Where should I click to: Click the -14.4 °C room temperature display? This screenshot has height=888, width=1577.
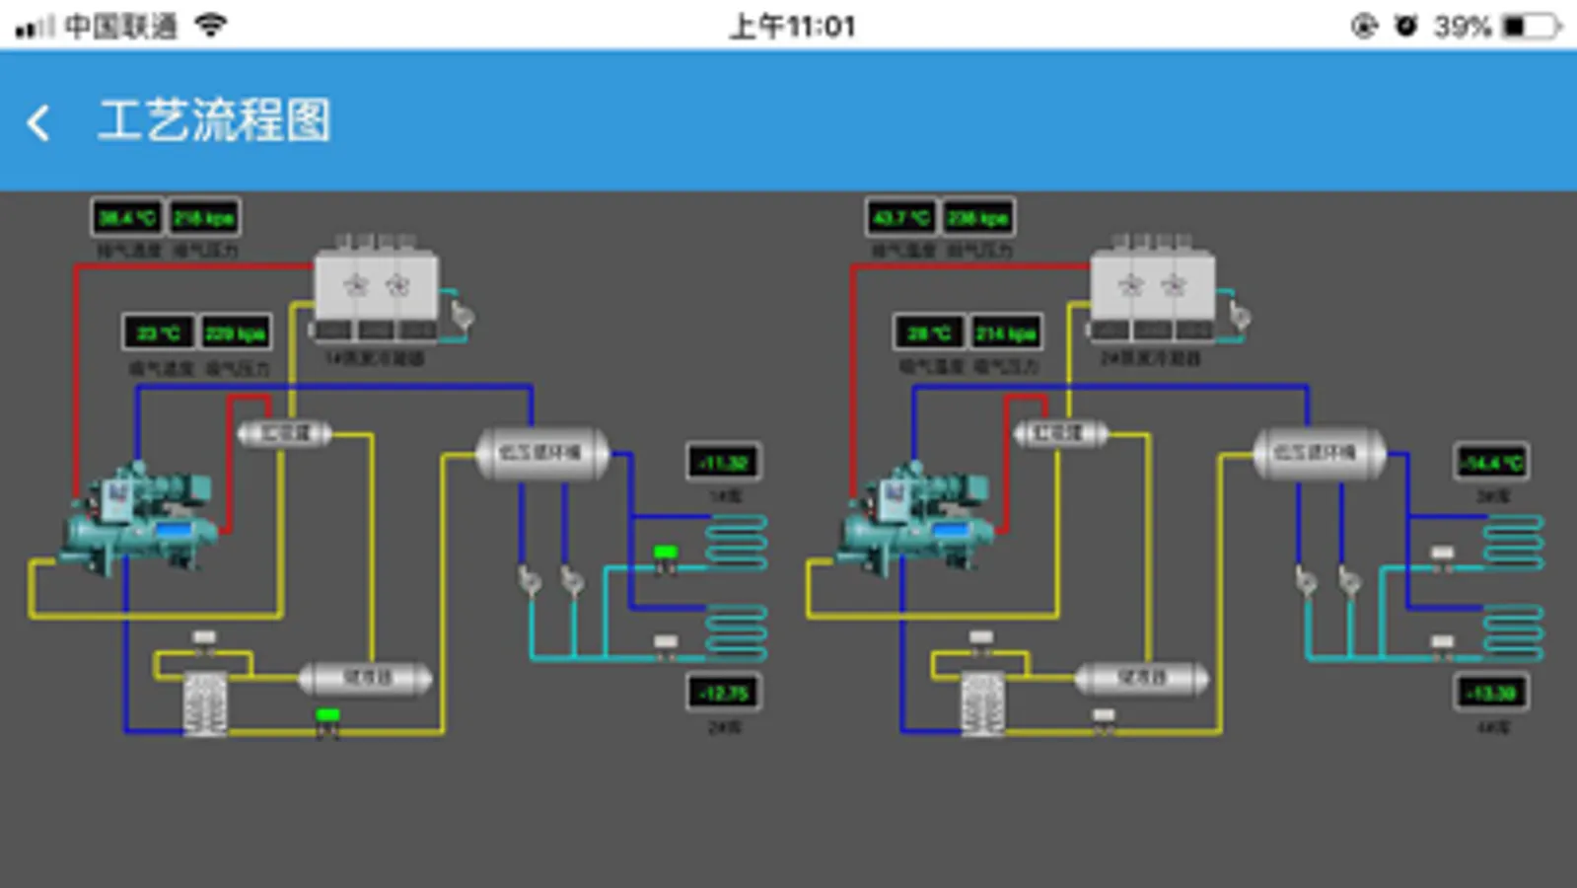coord(1491,462)
